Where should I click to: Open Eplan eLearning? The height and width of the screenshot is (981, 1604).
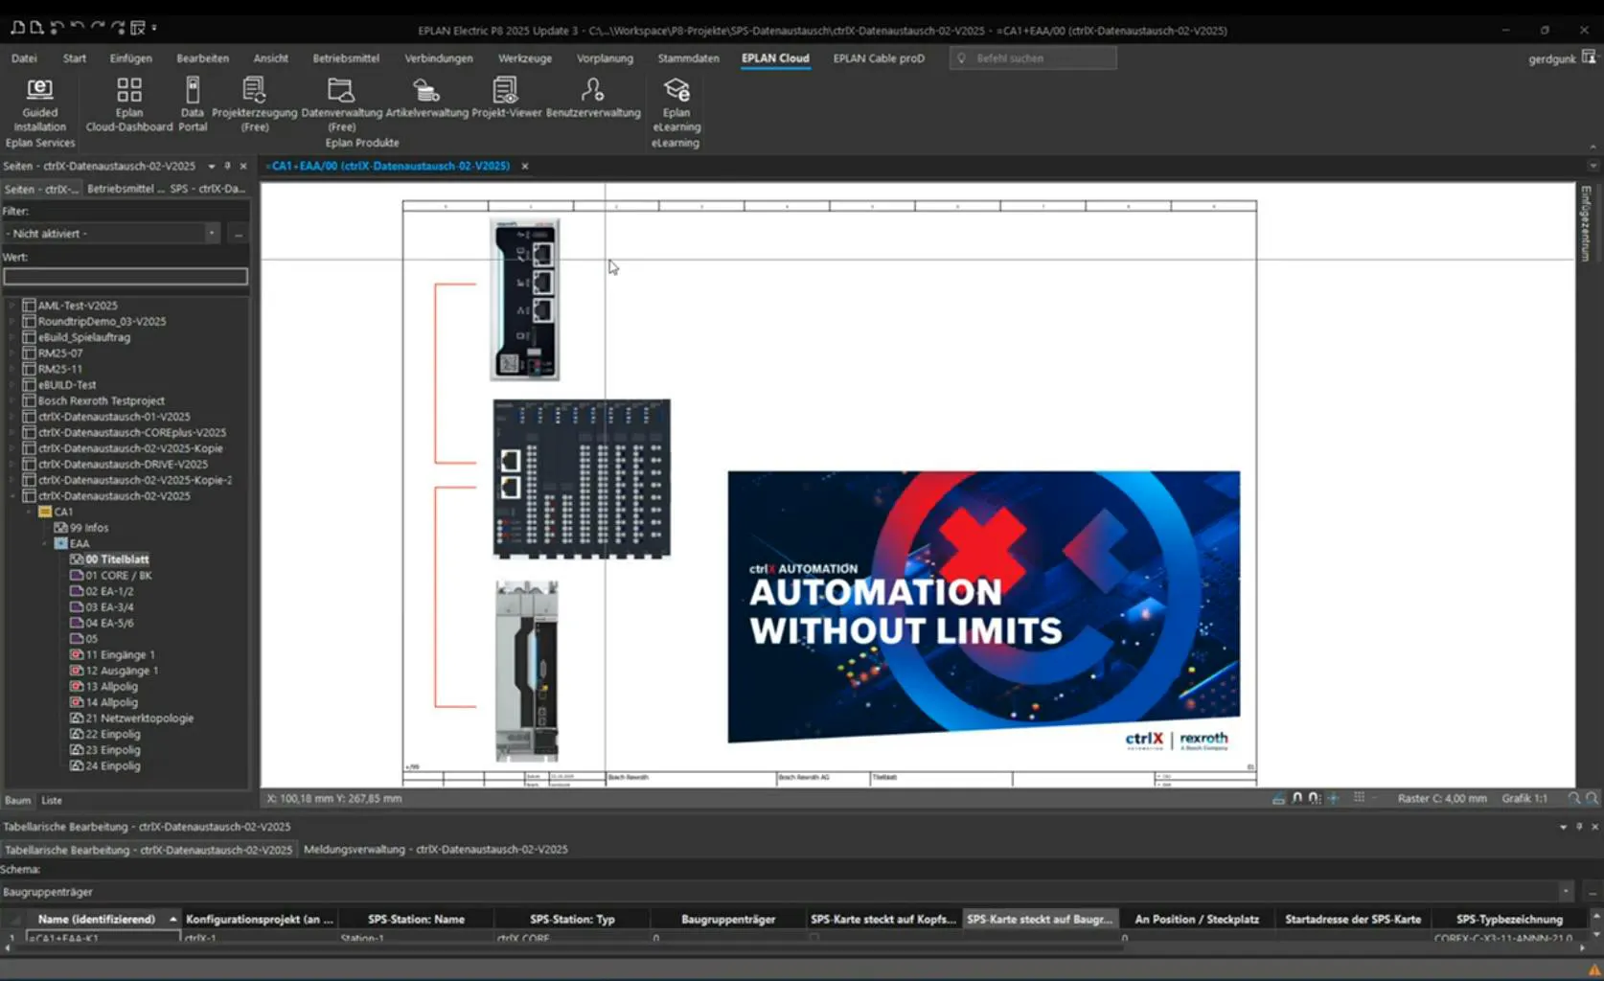pos(676,104)
